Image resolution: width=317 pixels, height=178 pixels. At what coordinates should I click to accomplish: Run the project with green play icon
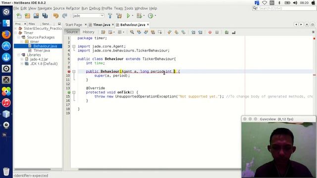click(x=128, y=16)
